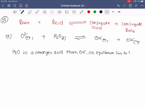Choose the green pen color

95,12
